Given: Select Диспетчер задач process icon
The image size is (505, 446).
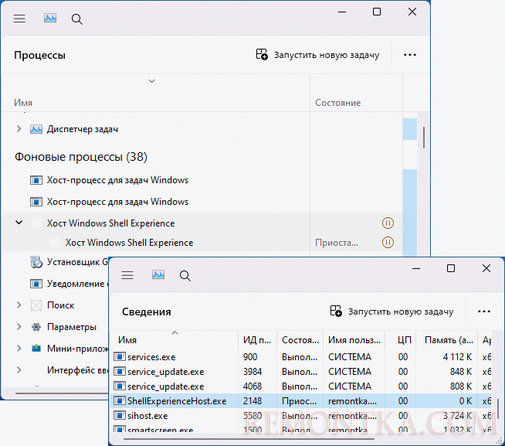Looking at the screenshot, I should tap(36, 129).
